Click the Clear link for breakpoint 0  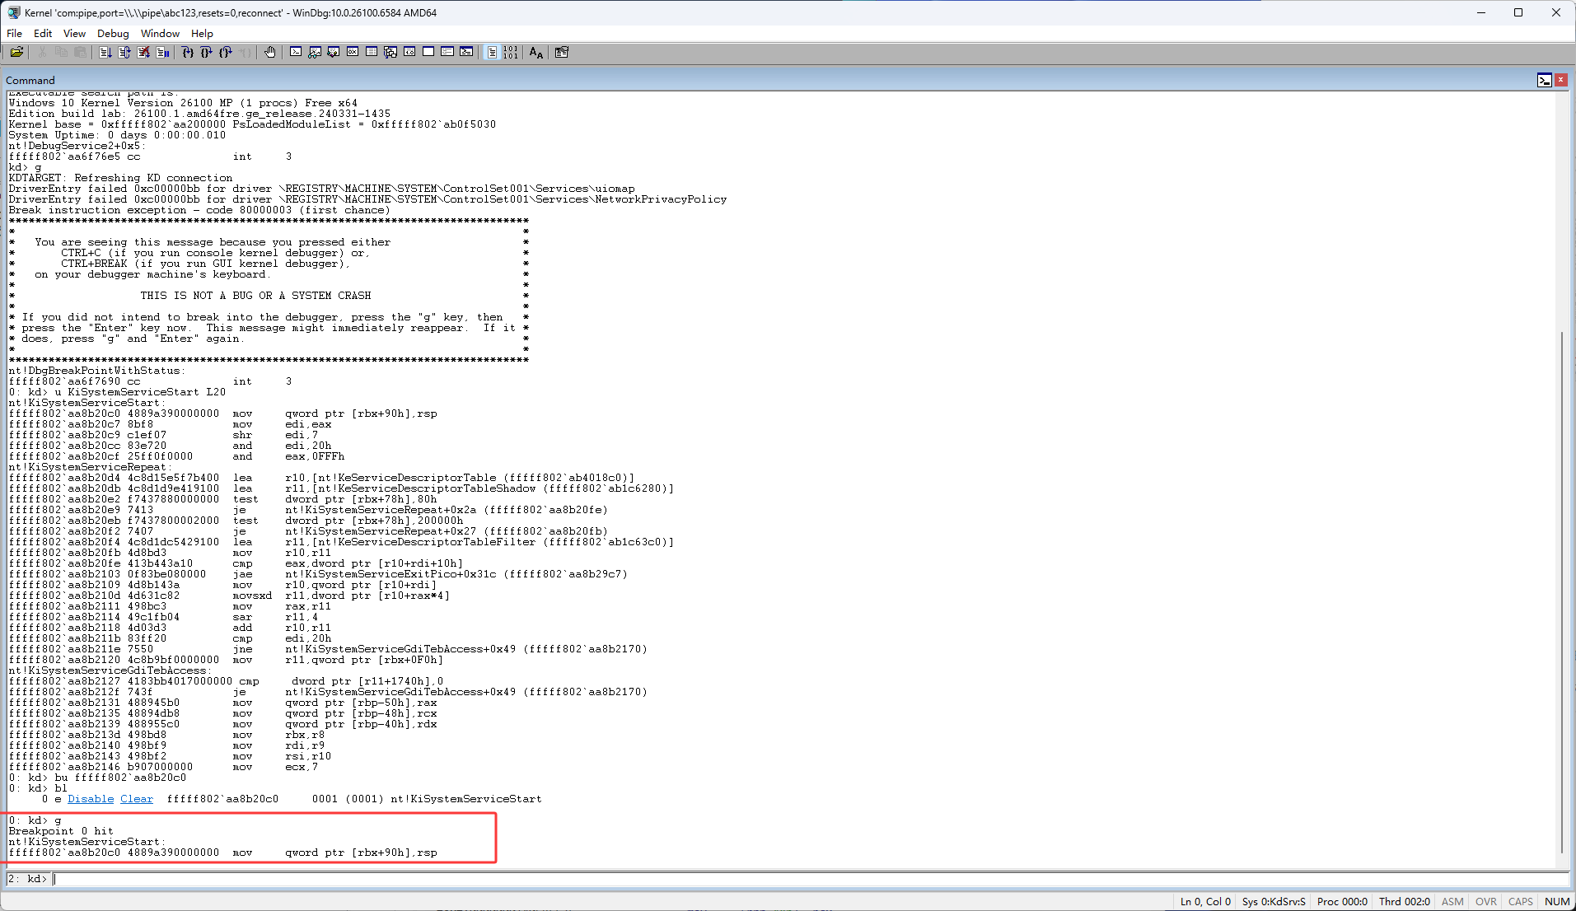click(137, 799)
